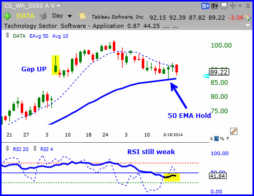Click the eraser tool icon above A L % F
254x196 pixels.
click(234, 131)
